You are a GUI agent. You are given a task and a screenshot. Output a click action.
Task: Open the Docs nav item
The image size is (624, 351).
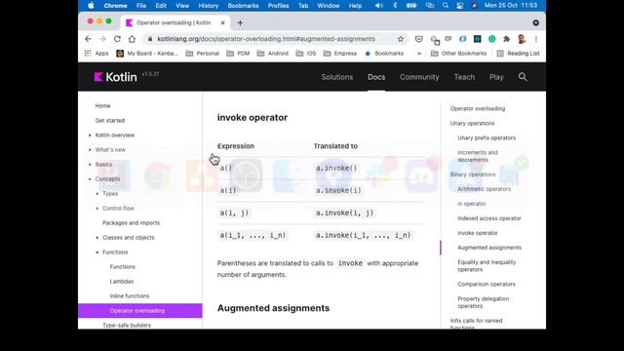(x=376, y=77)
